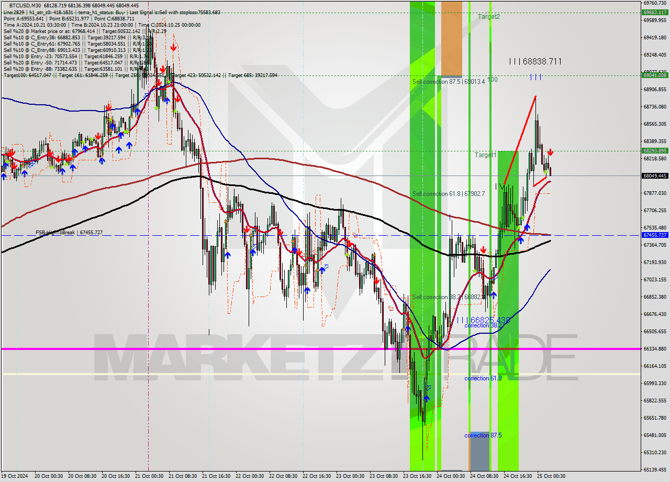Click the '24 Oct 00:30' time axis label
The width and height of the screenshot is (670, 482).
click(450, 476)
